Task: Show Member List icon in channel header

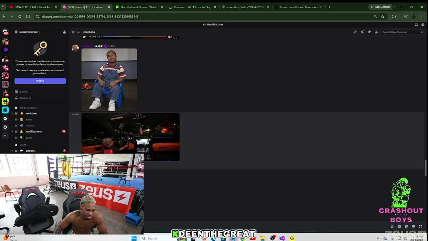Action: (377, 32)
